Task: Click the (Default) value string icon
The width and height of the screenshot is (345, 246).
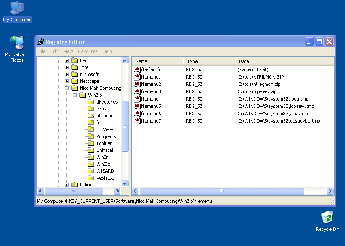Action: coord(137,69)
